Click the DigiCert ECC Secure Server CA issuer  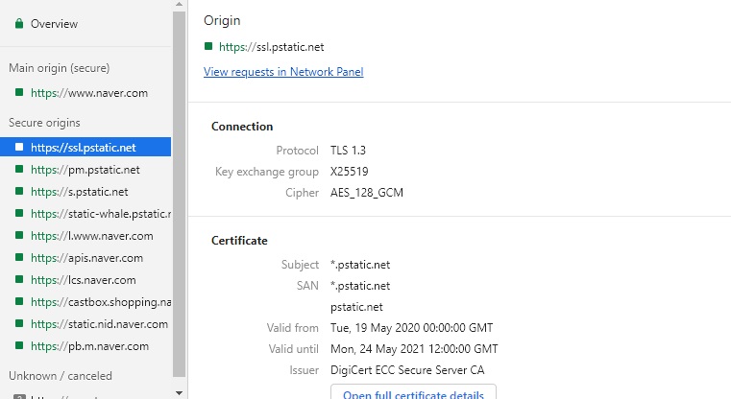(x=407, y=370)
